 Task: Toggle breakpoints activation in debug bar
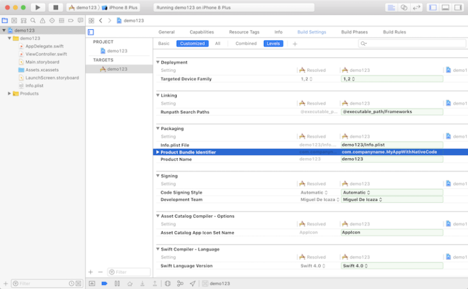pos(104,284)
